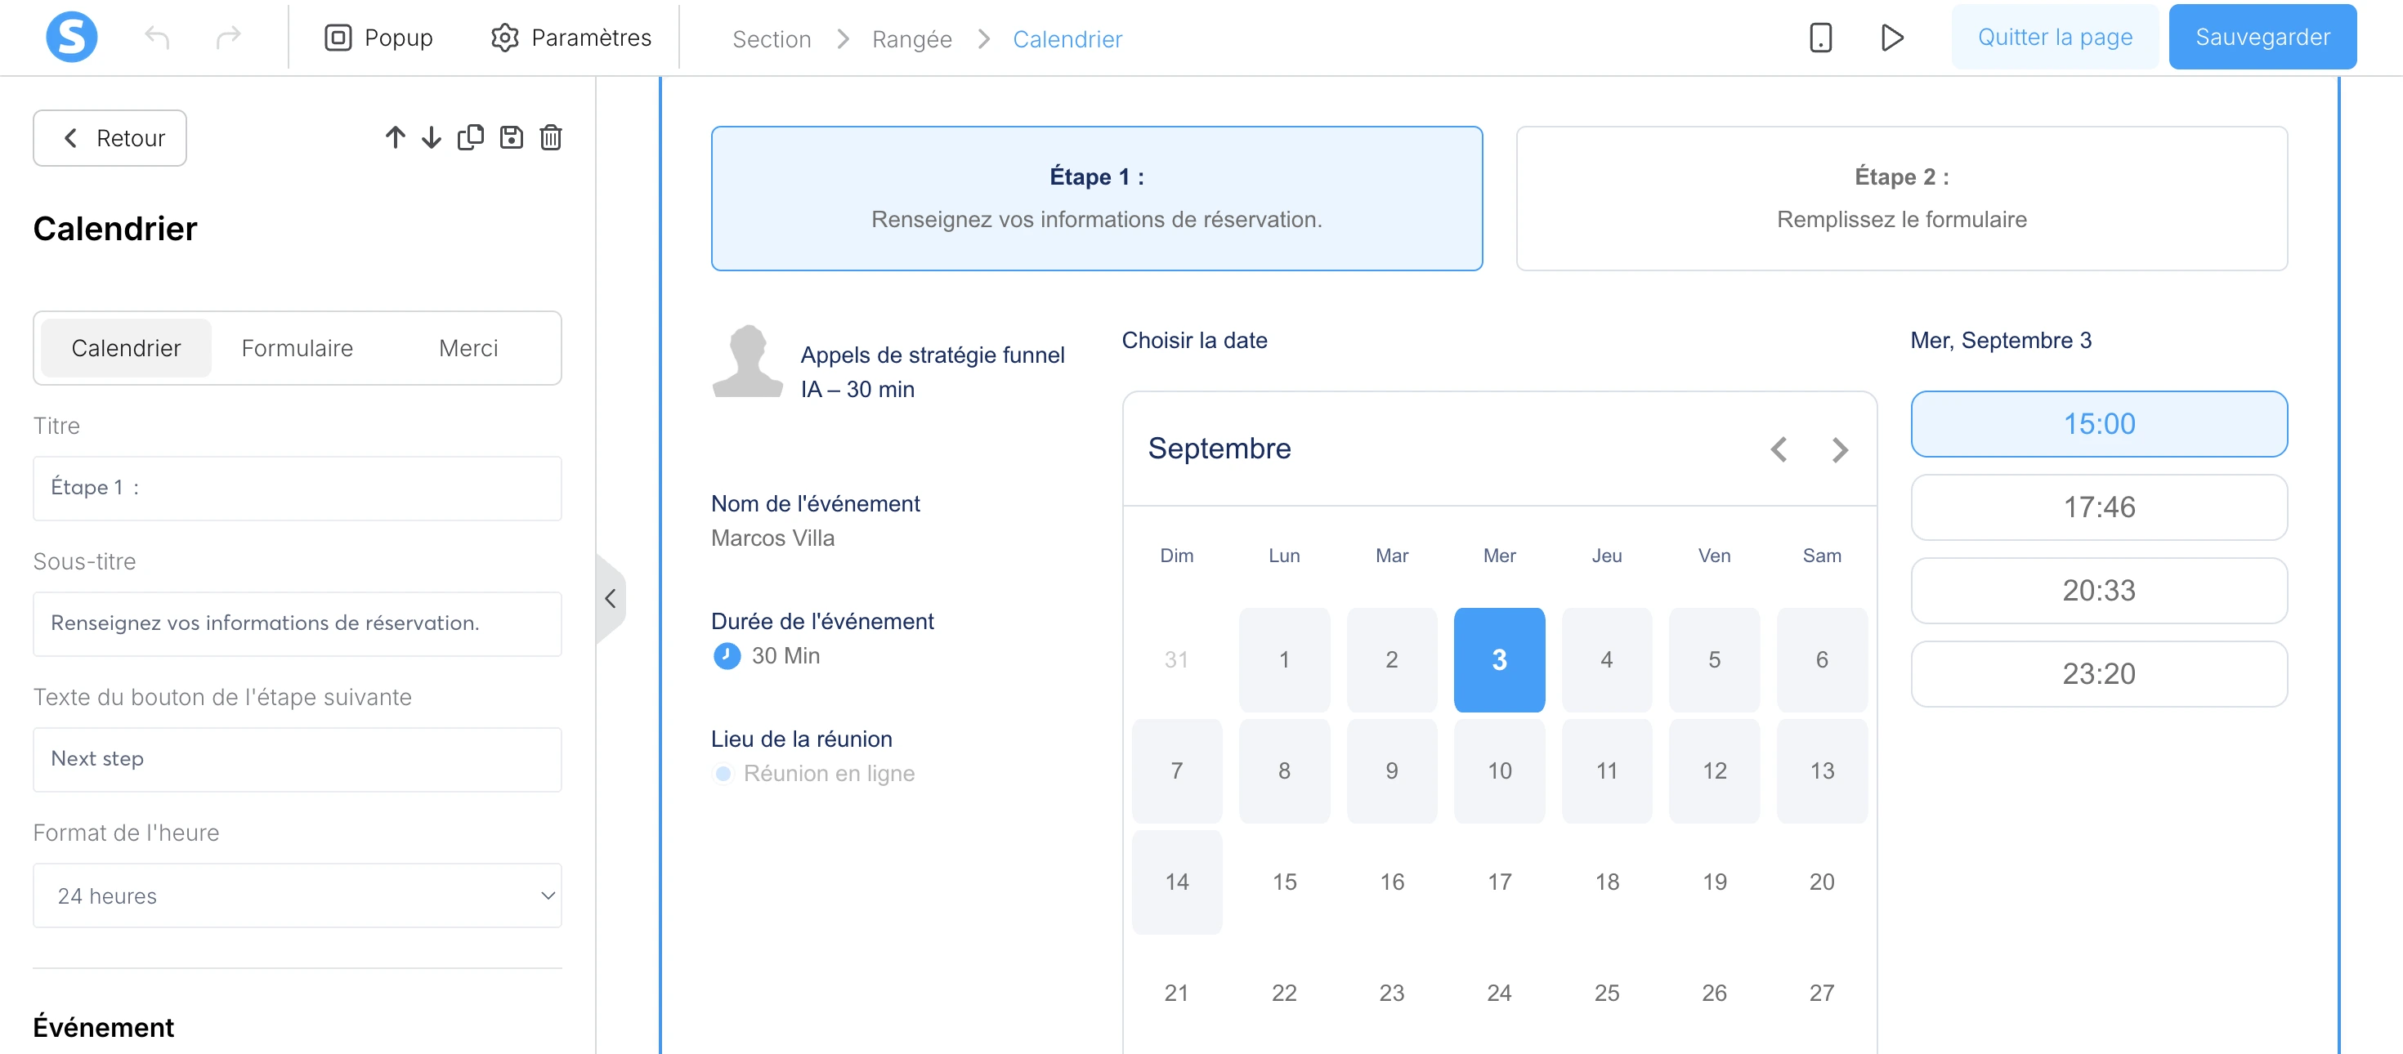Open the Merci tab

click(x=468, y=348)
